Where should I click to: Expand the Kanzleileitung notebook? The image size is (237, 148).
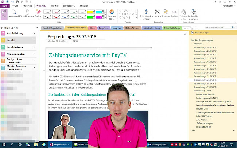click(x=34, y=33)
